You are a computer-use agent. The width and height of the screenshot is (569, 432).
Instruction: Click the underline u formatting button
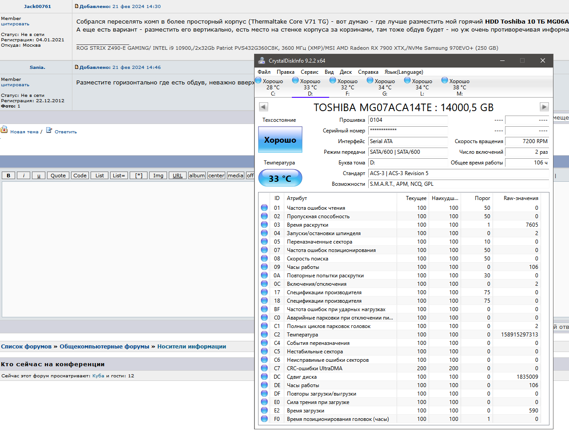(39, 176)
